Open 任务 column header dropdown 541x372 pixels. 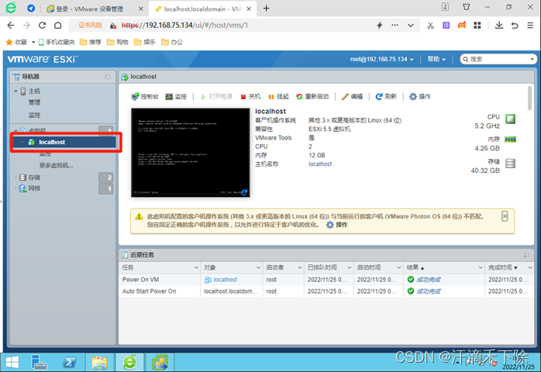196,268
